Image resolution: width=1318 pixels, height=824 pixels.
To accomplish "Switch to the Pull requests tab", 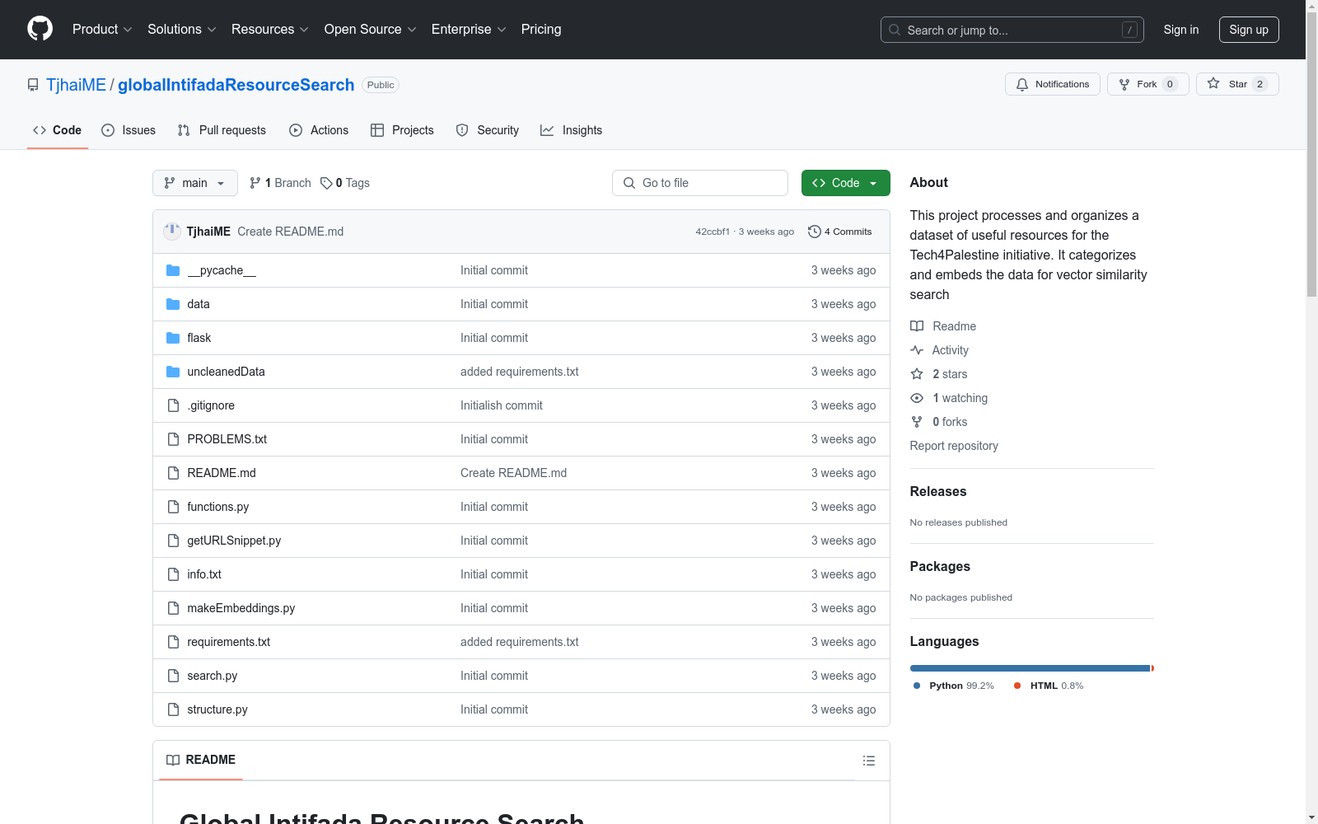I will point(222,130).
